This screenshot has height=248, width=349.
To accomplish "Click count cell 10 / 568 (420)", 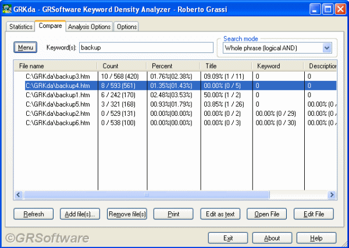I will coord(120,76).
